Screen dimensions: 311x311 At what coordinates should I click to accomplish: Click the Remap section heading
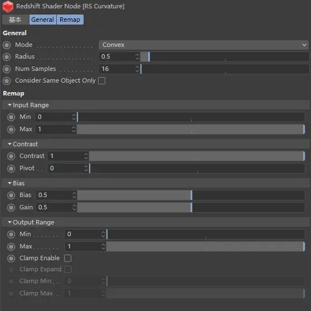click(x=13, y=93)
